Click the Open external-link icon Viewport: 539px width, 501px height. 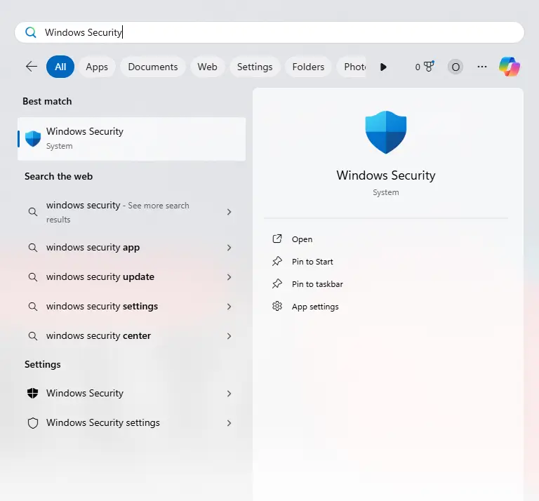tap(277, 239)
